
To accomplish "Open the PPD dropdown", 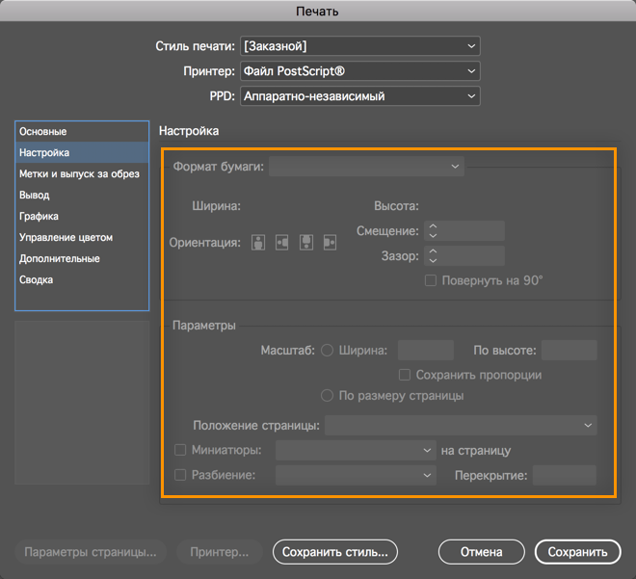I will click(x=359, y=96).
